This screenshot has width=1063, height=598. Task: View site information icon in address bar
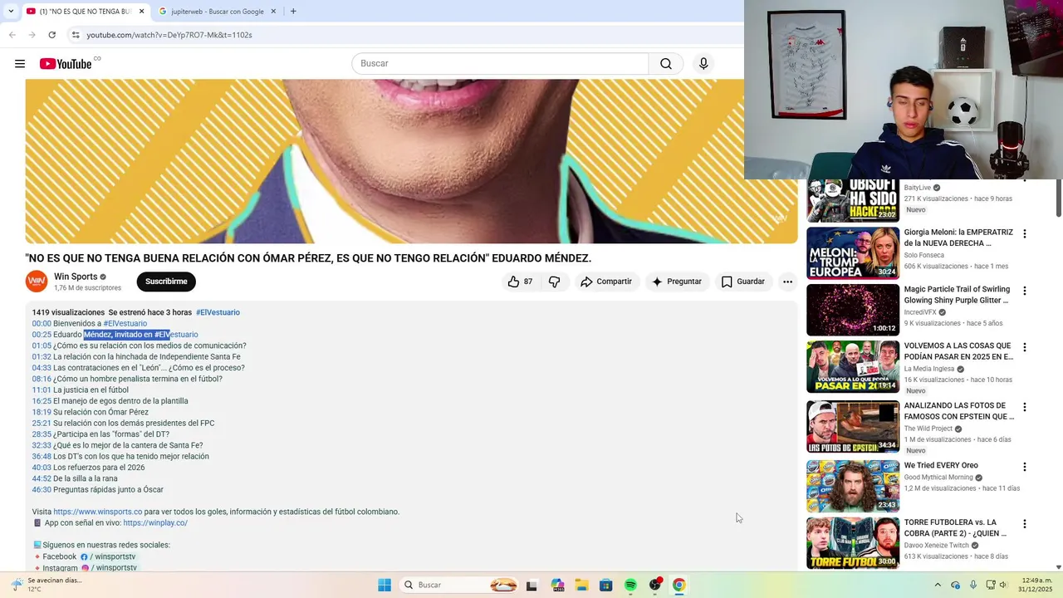76,35
